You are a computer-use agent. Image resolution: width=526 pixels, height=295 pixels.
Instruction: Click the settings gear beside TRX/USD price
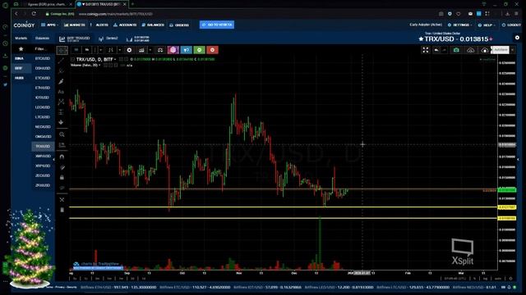(x=517, y=38)
